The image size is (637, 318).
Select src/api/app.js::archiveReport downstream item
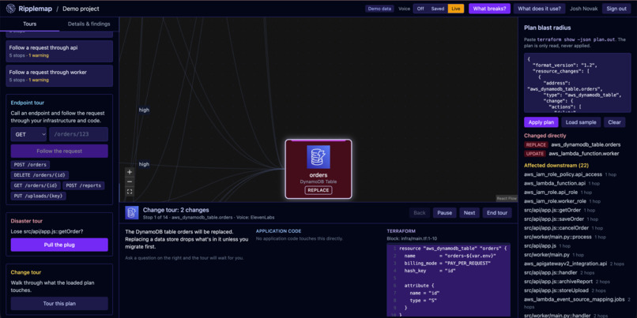click(560, 282)
